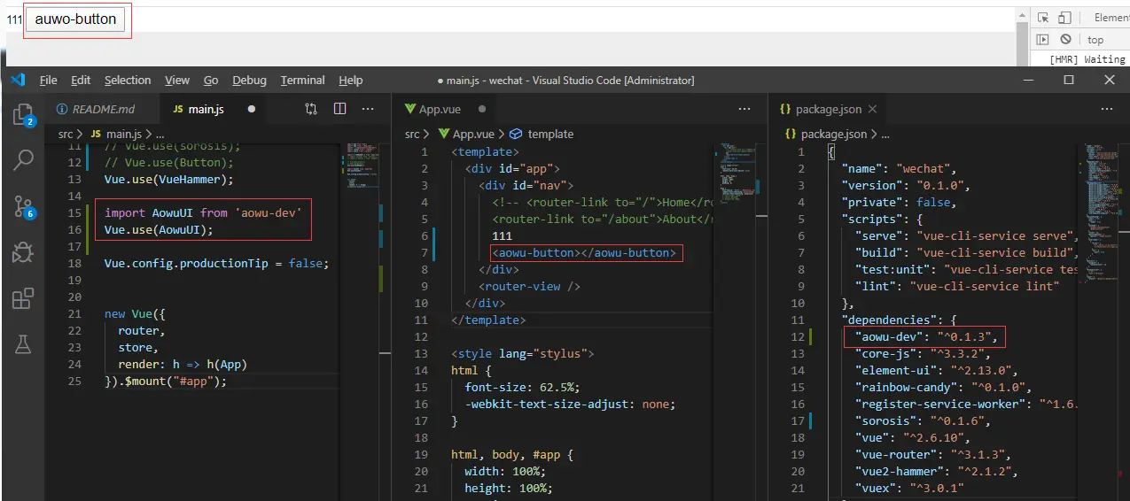The width and height of the screenshot is (1130, 501).
Task: Click line 'import AowuUI from aowu-dev'
Action: click(x=203, y=212)
